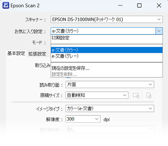Click the スキャナー label
This screenshot has width=168, height=146.
36,20
